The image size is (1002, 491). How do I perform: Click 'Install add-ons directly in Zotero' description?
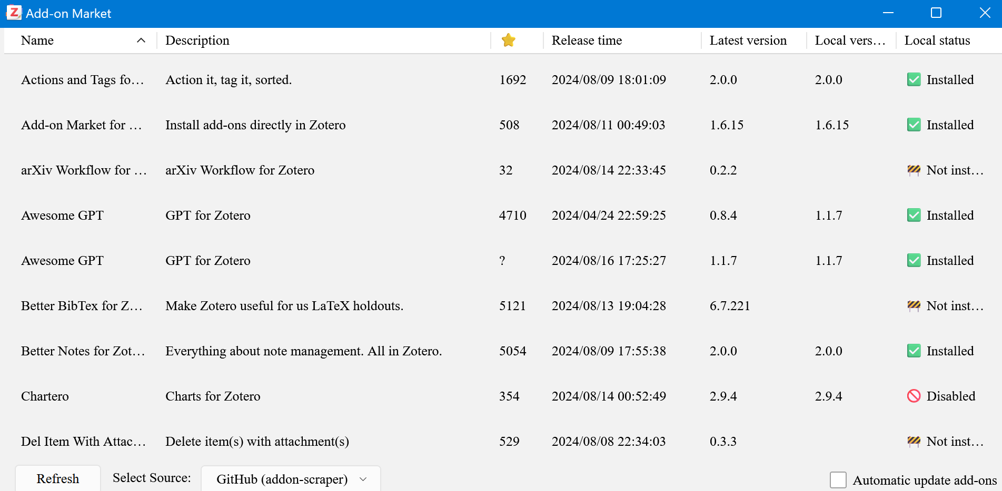(255, 125)
